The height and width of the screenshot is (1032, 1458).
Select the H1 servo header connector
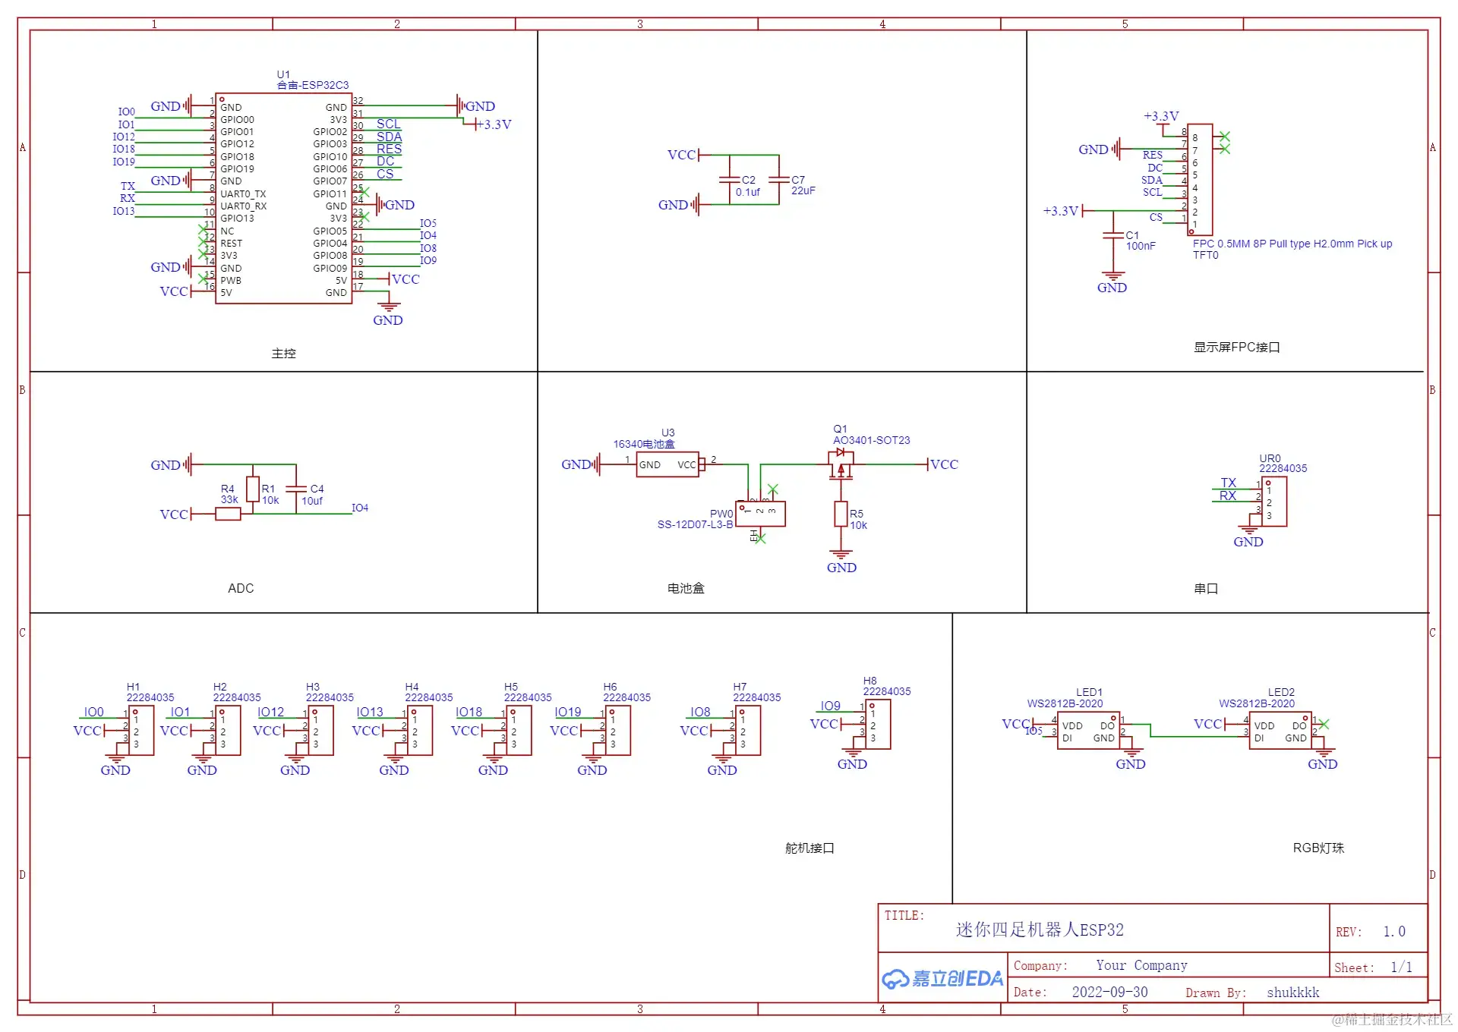141,731
